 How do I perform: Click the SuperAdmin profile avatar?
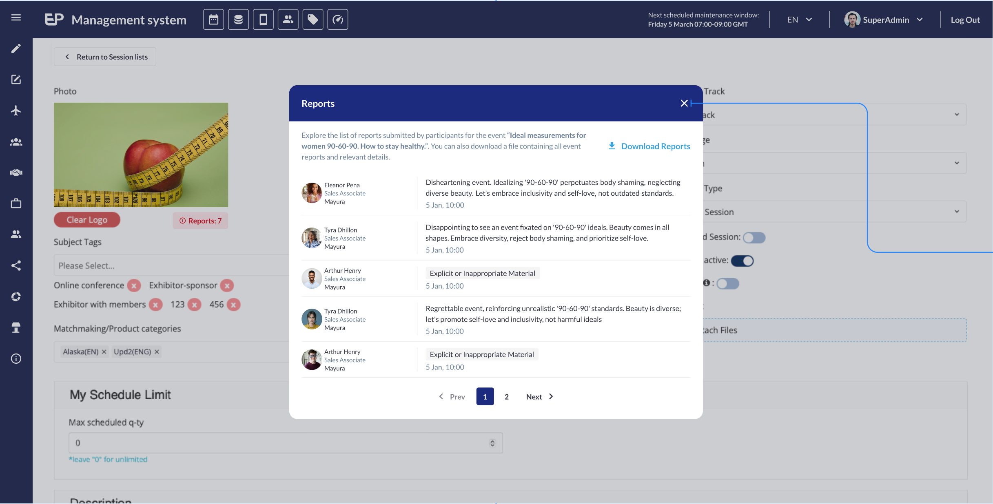coord(851,20)
